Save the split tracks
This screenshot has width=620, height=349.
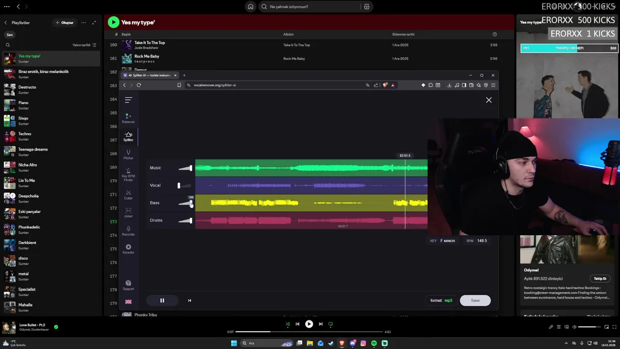coord(475,301)
